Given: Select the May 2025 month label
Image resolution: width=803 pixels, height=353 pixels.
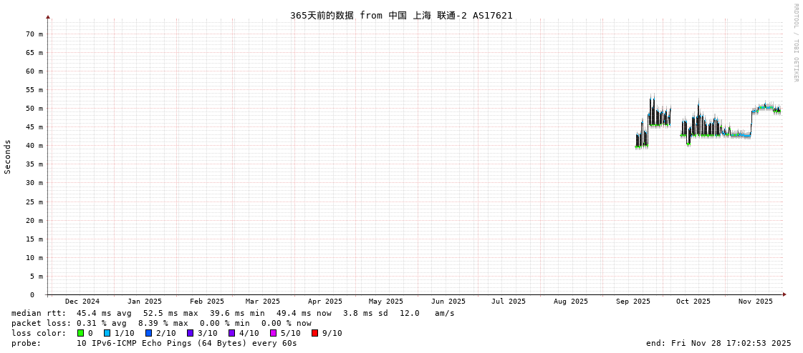Looking at the screenshot, I should [x=386, y=302].
